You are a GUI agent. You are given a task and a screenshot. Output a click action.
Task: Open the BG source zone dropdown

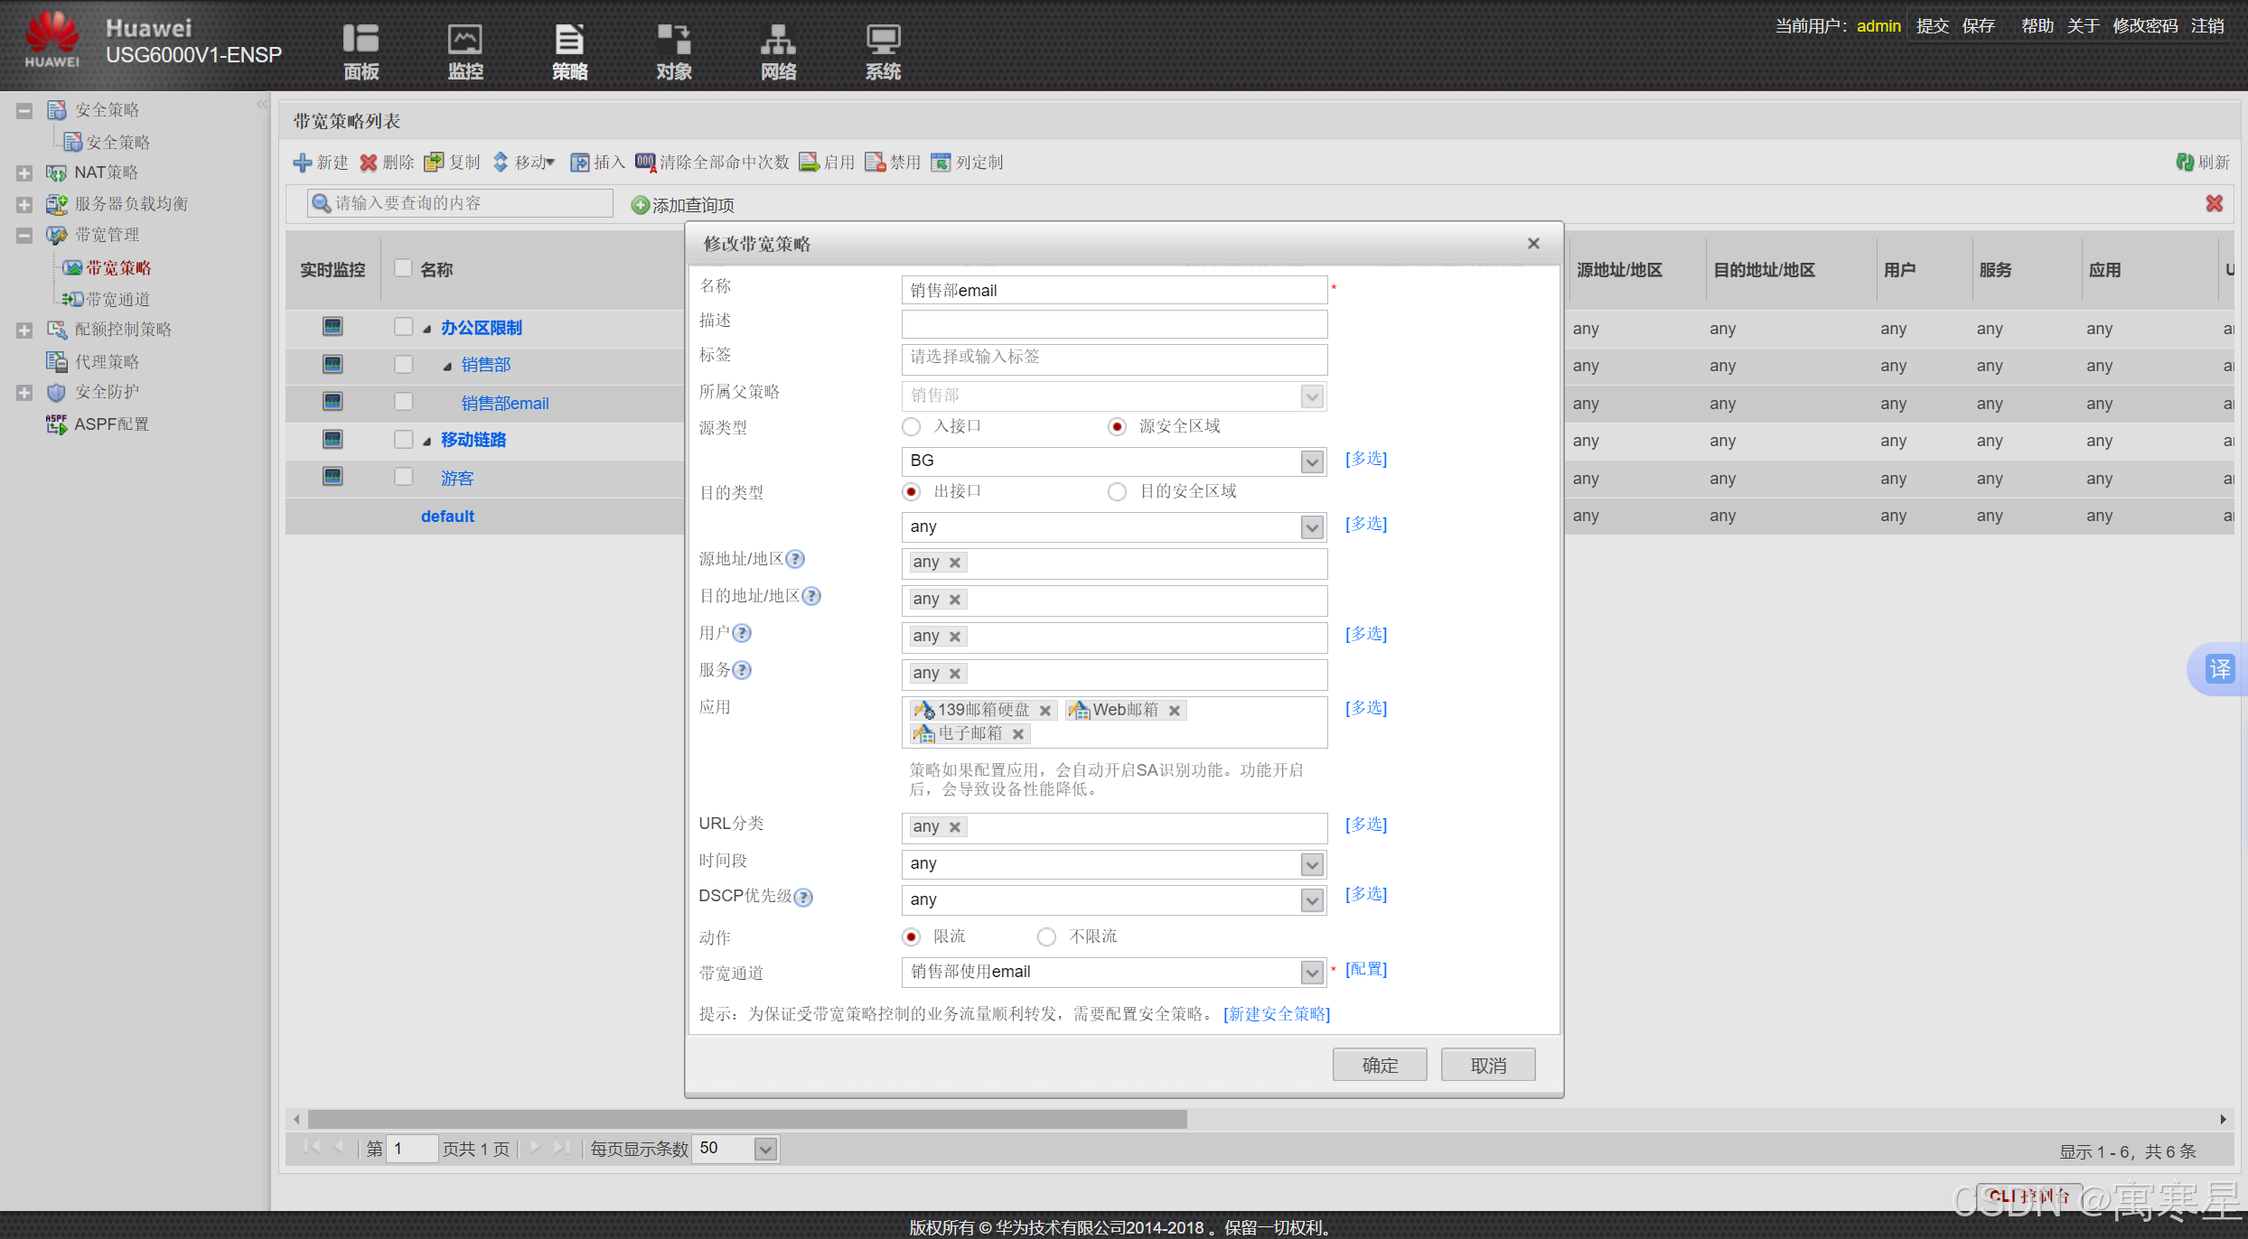(1312, 461)
